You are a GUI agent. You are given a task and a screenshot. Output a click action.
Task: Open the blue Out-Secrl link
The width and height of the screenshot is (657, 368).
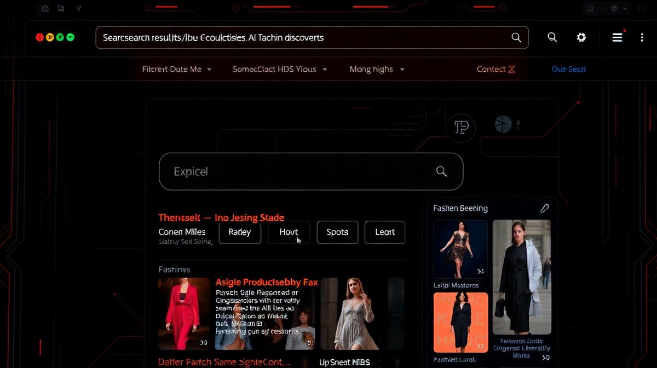[568, 69]
